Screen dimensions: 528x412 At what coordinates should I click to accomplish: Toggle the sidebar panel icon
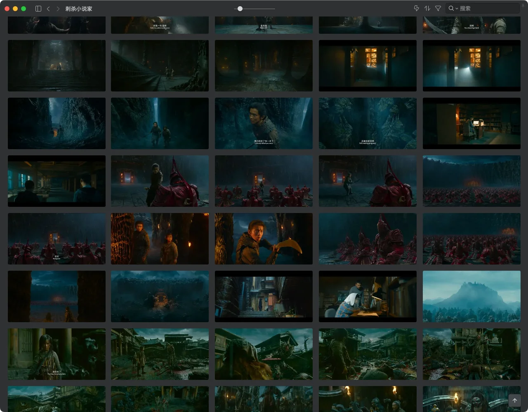[x=38, y=8]
